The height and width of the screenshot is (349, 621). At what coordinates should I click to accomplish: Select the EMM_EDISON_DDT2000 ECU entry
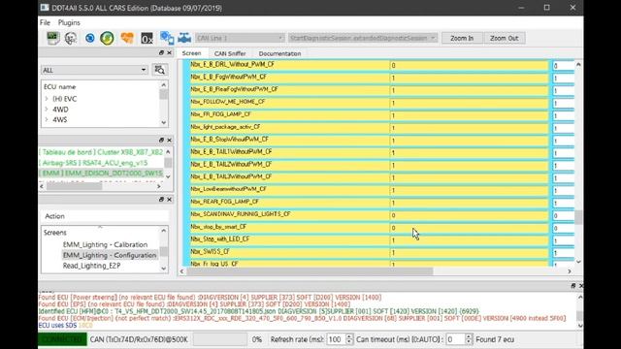point(101,174)
